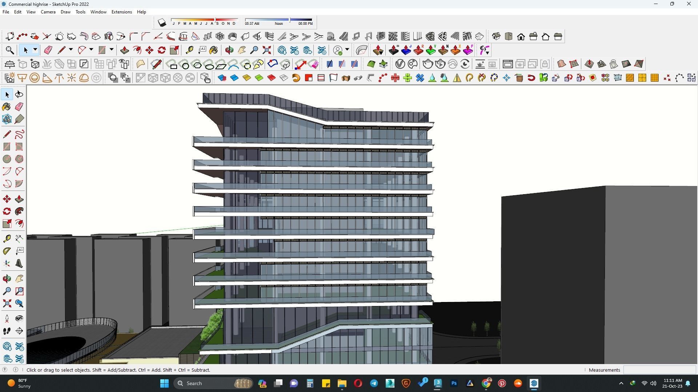Open the Select tool dropdown arrow
The image size is (698, 392).
(35, 50)
